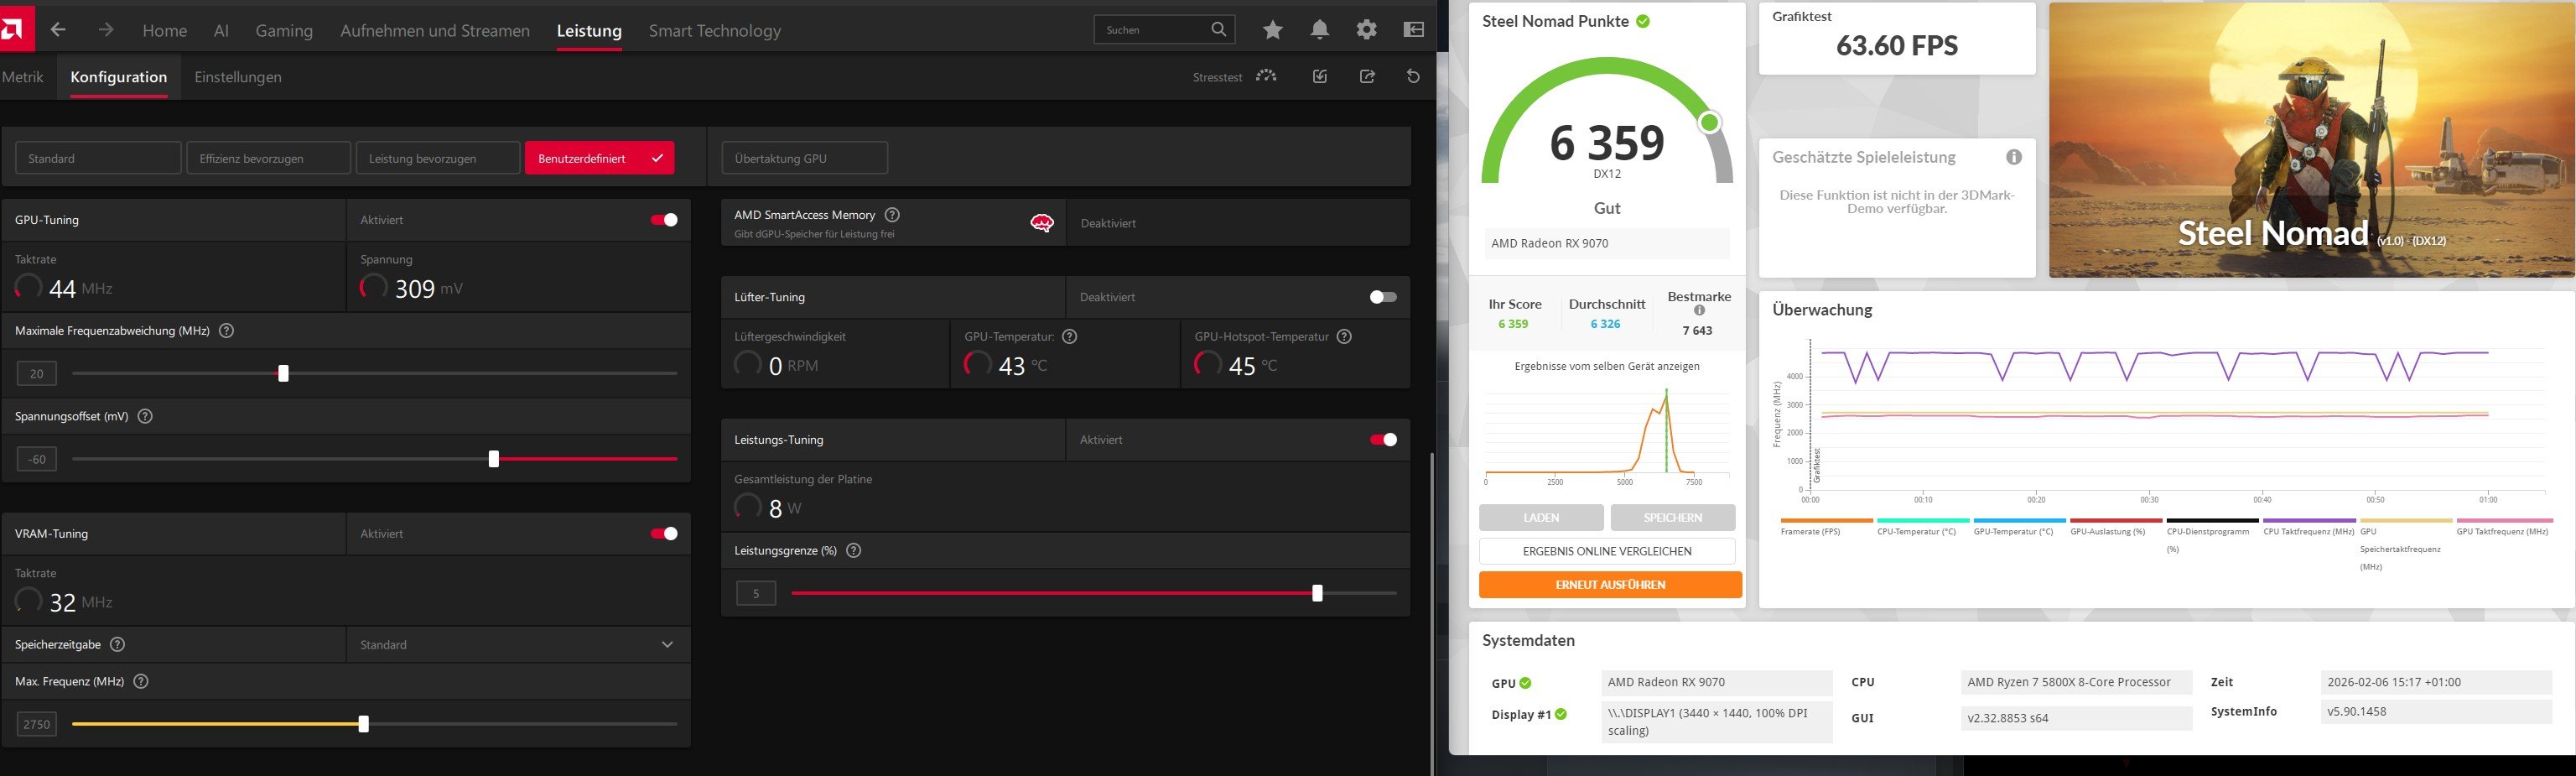Click the GPU-Temperatur (°C) legend entry
Screen dimensions: 2576x776
pos(2019,527)
